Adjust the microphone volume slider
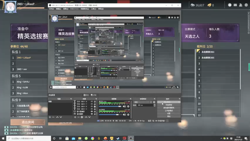This screenshot has height=141, width=250. coord(110,106)
